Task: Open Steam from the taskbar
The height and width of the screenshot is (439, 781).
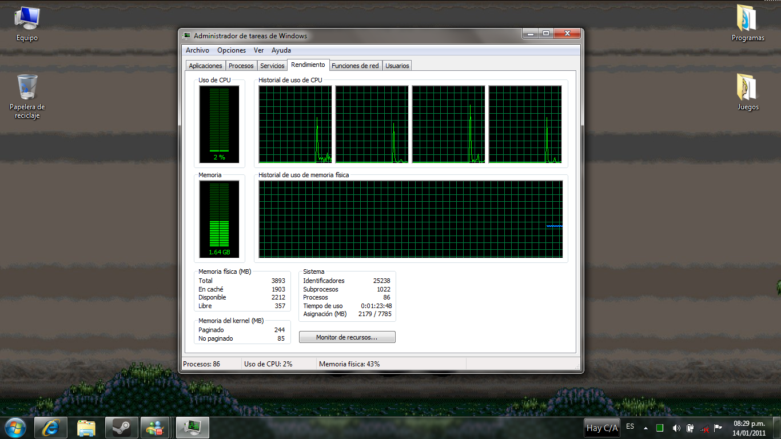Action: click(122, 428)
